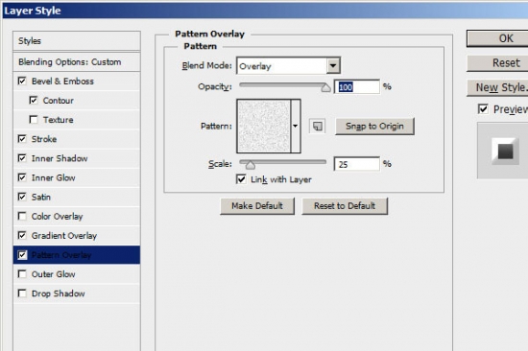Viewport: 528px width, 351px height.
Task: Click the Opacity value field
Action: click(x=357, y=87)
